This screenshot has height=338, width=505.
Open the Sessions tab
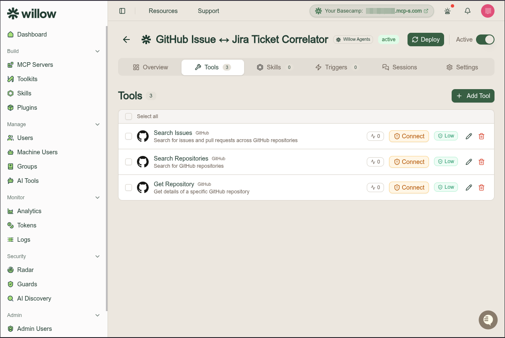pyautogui.click(x=400, y=67)
